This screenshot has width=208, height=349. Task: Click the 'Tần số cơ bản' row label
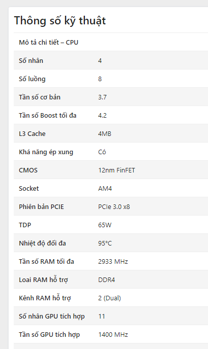pyautogui.click(x=40, y=97)
